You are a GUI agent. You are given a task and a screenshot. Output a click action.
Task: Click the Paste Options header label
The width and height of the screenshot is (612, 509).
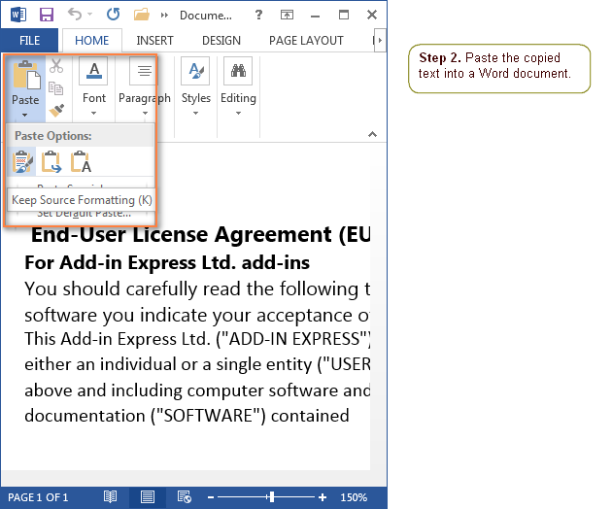coord(53,136)
